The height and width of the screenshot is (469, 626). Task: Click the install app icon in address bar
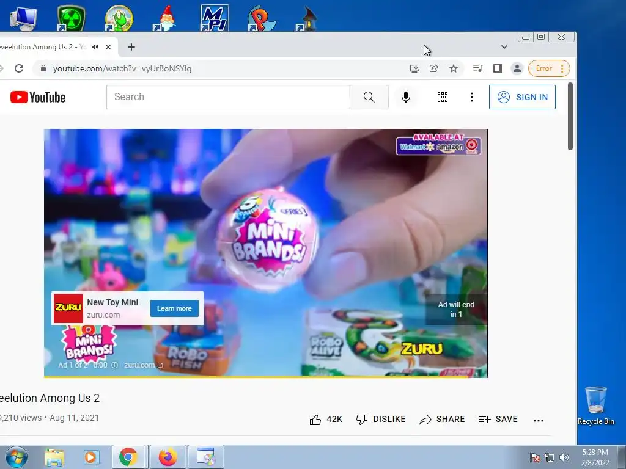click(x=414, y=68)
